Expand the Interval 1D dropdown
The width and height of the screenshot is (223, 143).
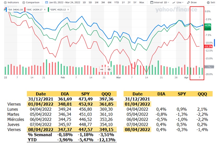point(160,2)
